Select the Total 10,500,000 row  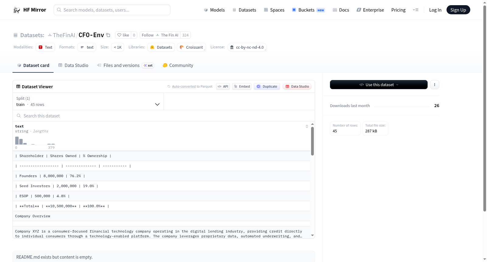(x=161, y=206)
